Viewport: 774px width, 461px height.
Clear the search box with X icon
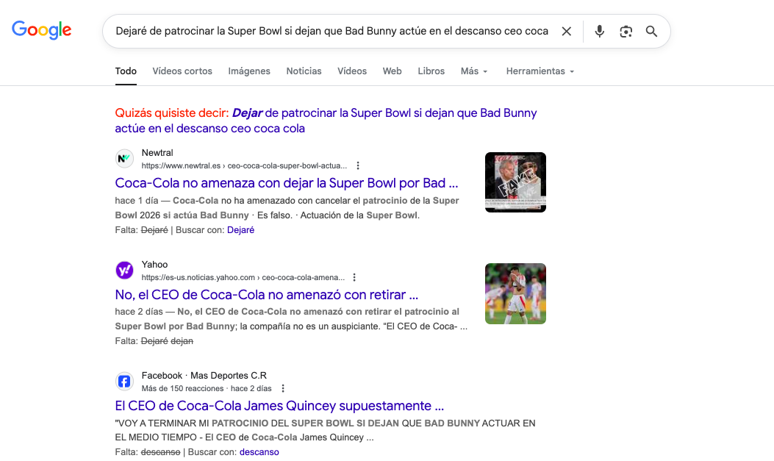[x=566, y=32]
